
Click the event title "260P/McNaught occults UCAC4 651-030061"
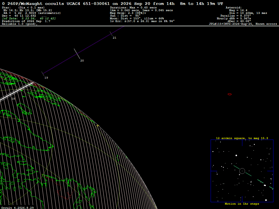58,4
